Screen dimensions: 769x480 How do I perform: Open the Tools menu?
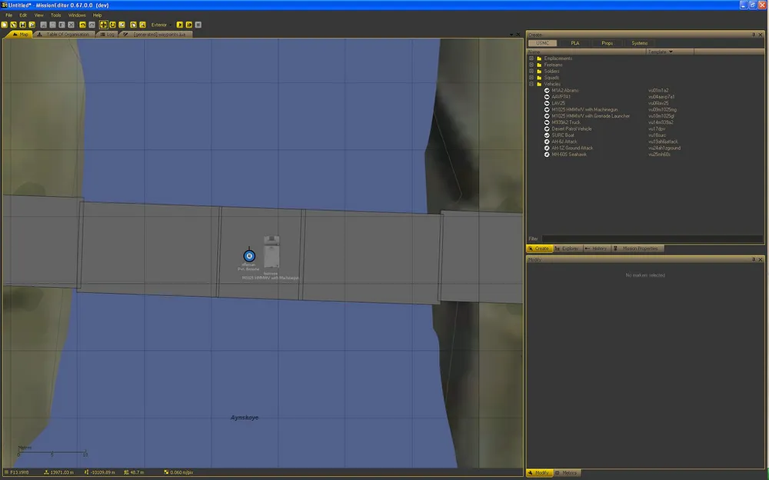point(55,15)
